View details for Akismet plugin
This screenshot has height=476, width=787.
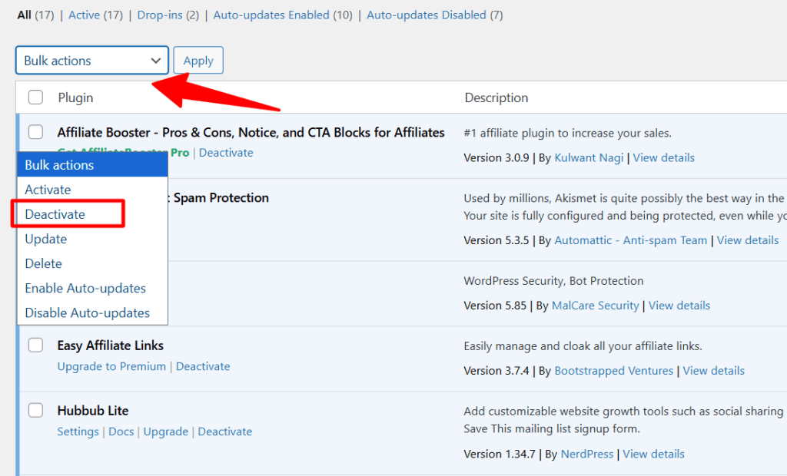[748, 240]
